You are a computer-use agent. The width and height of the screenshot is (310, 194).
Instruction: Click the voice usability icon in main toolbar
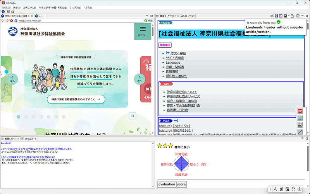8,12
